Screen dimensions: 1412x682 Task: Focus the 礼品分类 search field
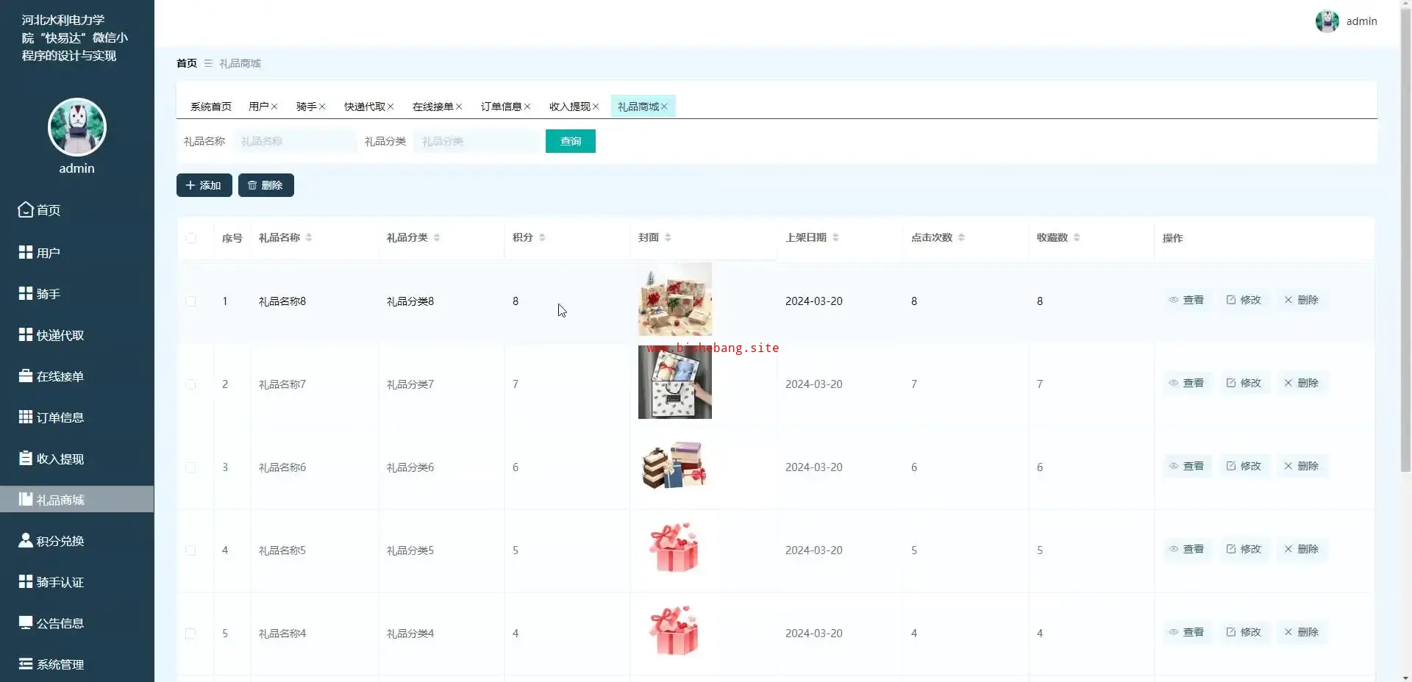click(476, 141)
